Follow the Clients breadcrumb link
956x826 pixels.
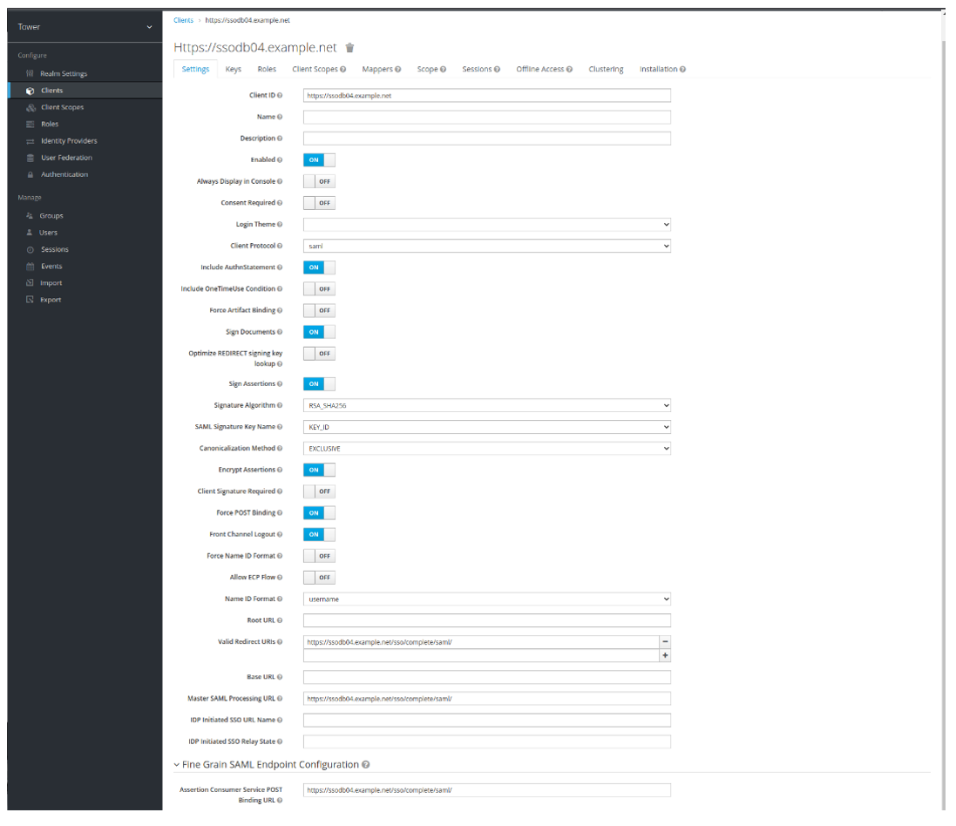[182, 19]
